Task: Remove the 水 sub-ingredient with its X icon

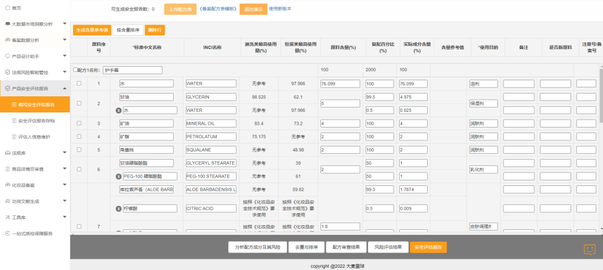Action: (x=119, y=110)
